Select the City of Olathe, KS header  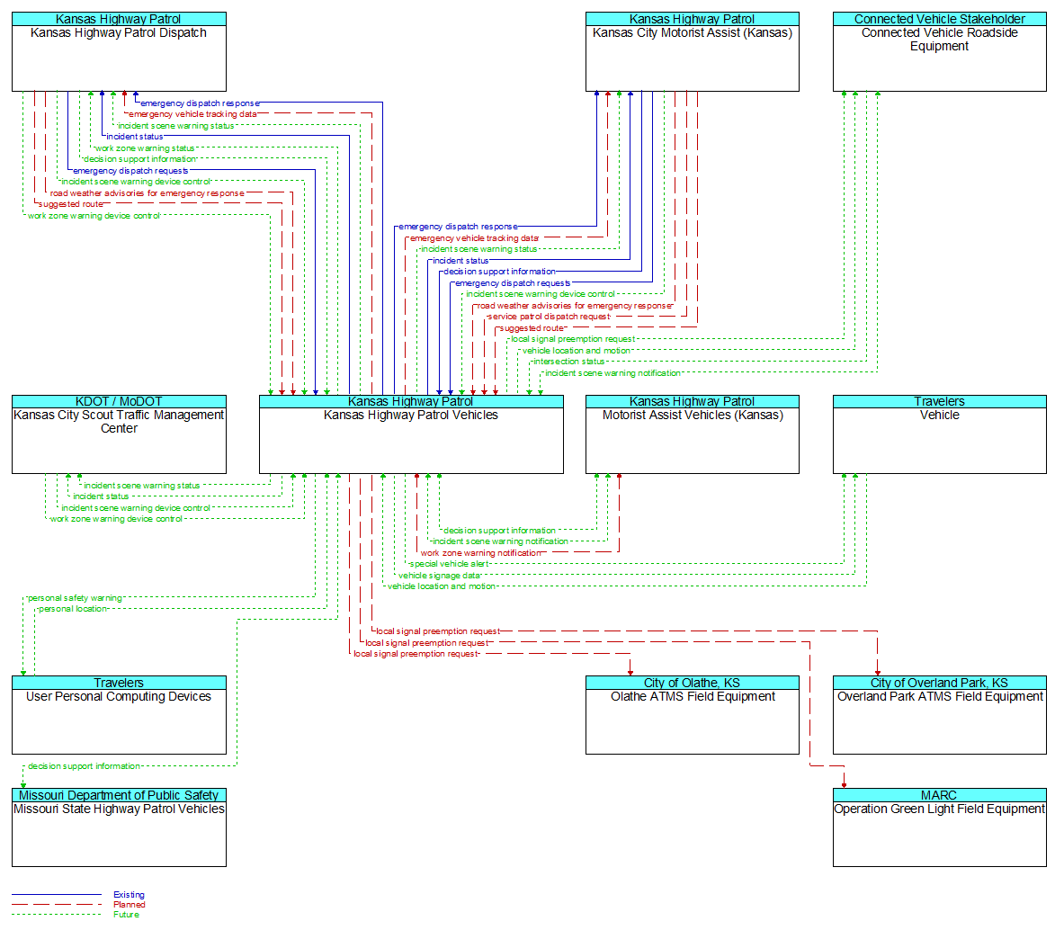click(x=693, y=683)
